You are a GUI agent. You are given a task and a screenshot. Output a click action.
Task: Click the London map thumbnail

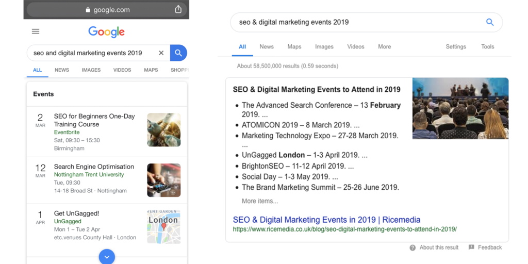pos(163,227)
